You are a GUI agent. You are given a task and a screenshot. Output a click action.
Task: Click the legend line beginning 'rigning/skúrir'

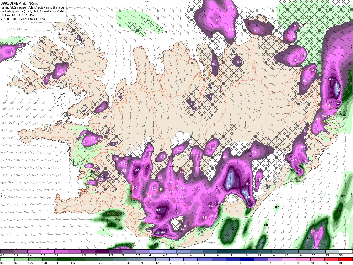[32, 7]
